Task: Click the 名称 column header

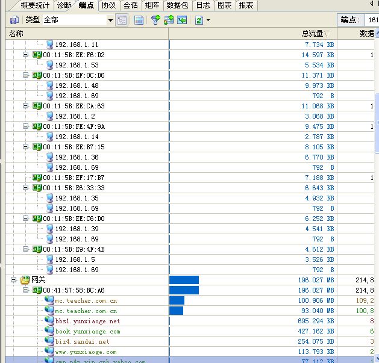Action: pos(17,34)
